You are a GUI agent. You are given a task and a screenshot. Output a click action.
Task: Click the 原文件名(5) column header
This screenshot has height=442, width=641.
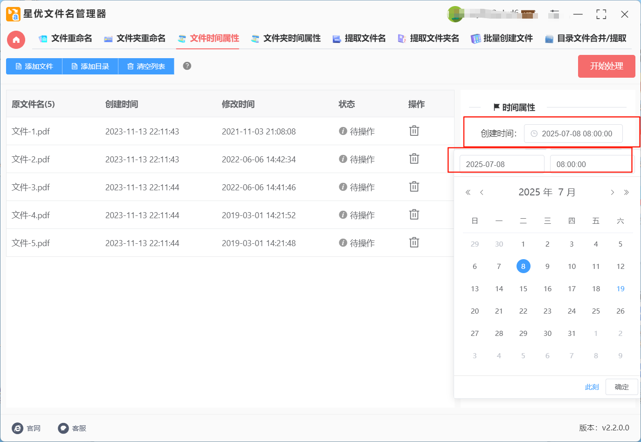pos(33,104)
